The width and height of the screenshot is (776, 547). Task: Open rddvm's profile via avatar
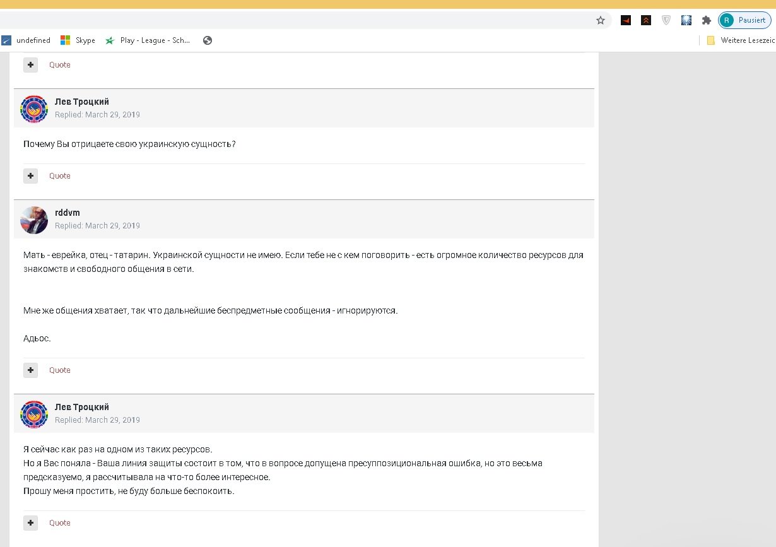(34, 220)
